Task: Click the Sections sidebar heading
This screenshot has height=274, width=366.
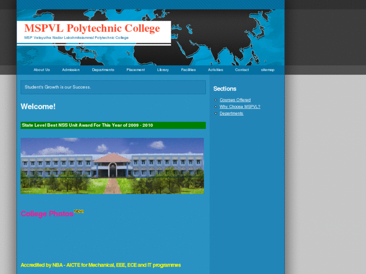Action: tap(225, 89)
